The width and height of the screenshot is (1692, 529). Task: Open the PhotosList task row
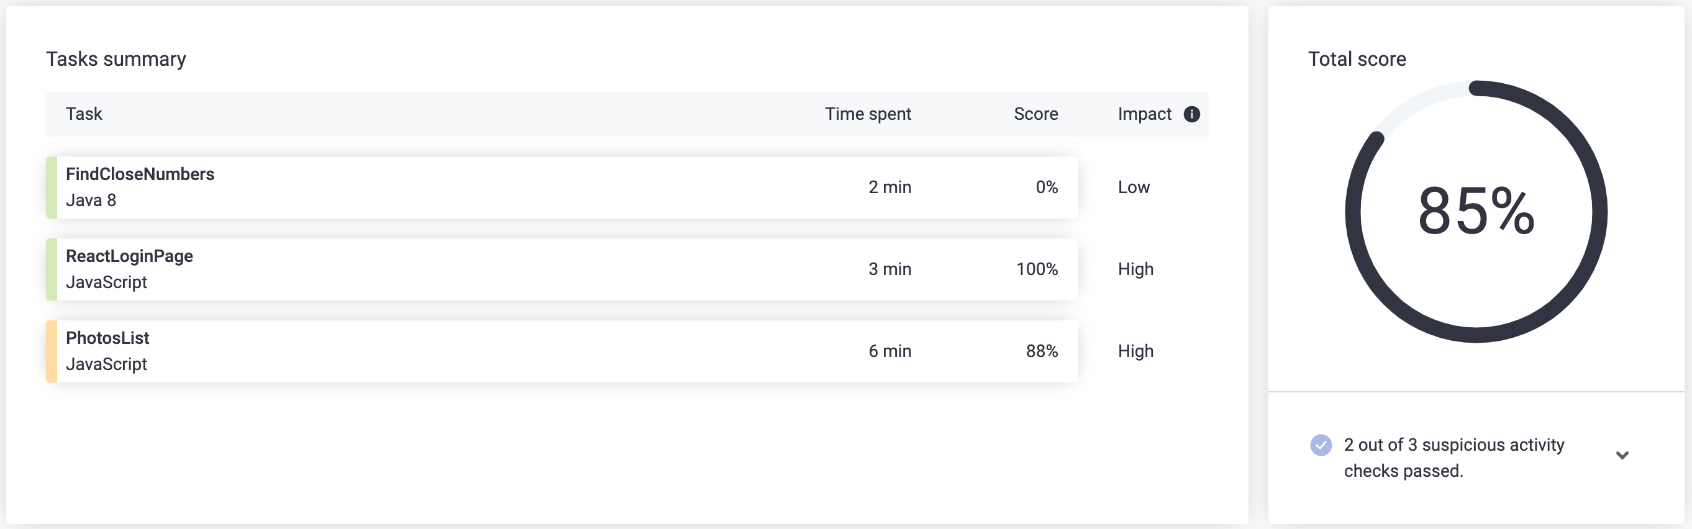click(562, 352)
